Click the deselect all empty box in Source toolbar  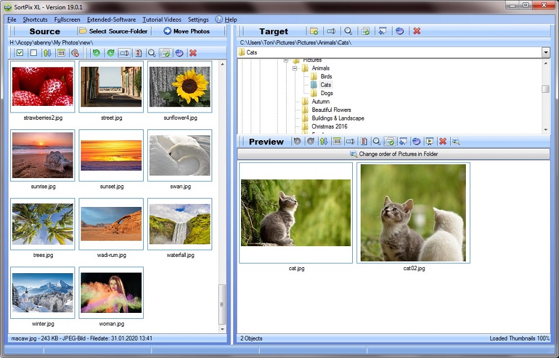33,53
